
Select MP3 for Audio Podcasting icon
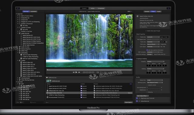tap(21, 59)
